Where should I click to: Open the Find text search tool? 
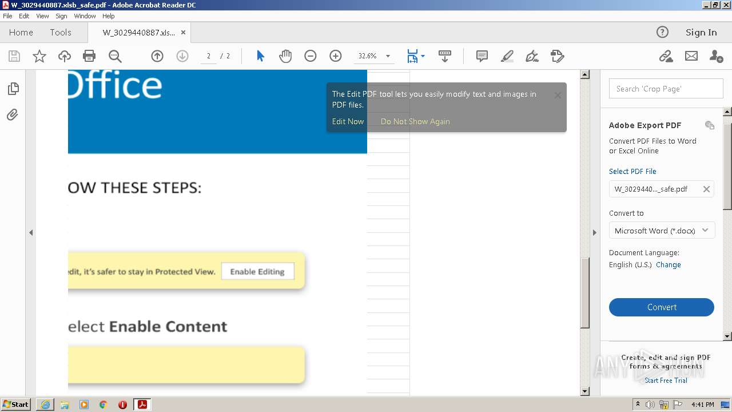(x=115, y=56)
